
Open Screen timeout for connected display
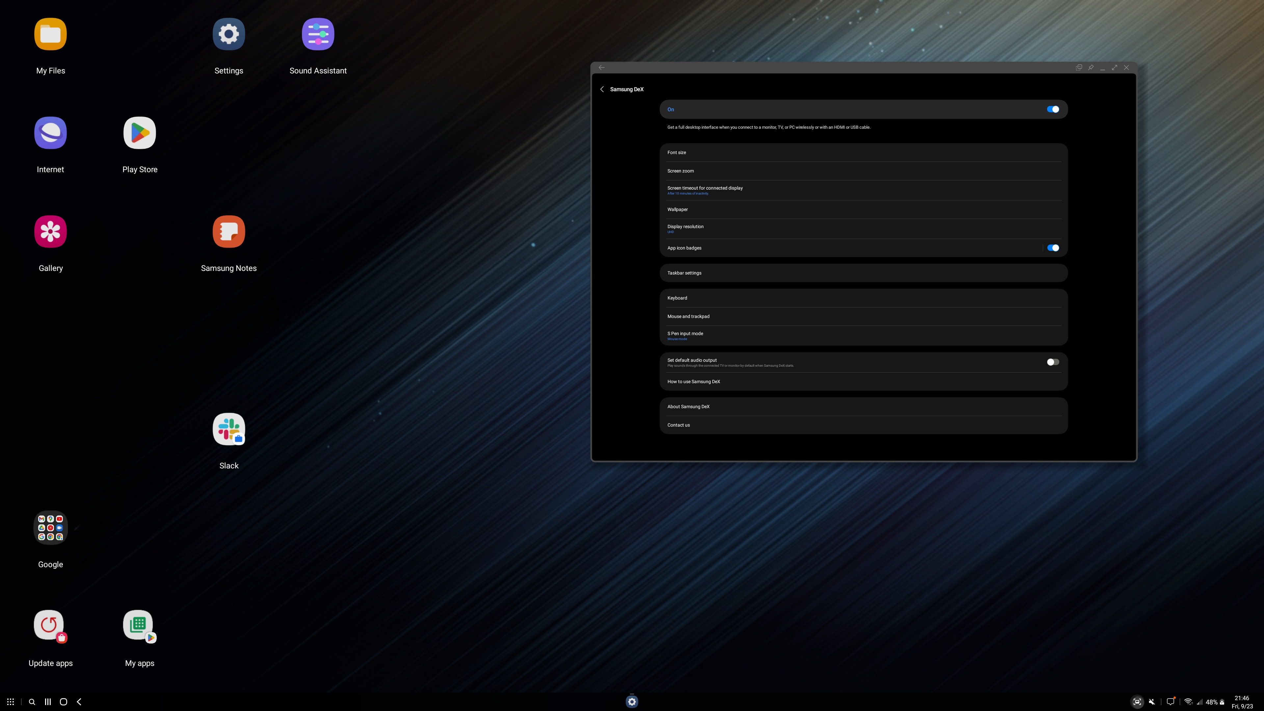(x=864, y=190)
